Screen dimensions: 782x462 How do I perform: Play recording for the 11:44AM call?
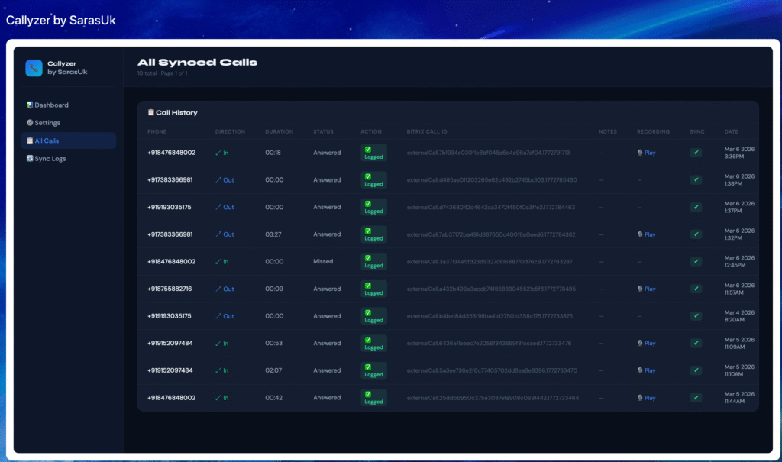tap(647, 398)
